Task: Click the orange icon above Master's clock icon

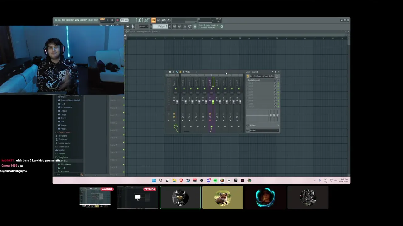Action: tap(174, 114)
